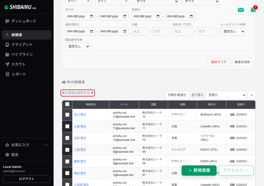The image size is (264, 186).
Task: Click the 現年収 以下 input field
Action: 207,32
